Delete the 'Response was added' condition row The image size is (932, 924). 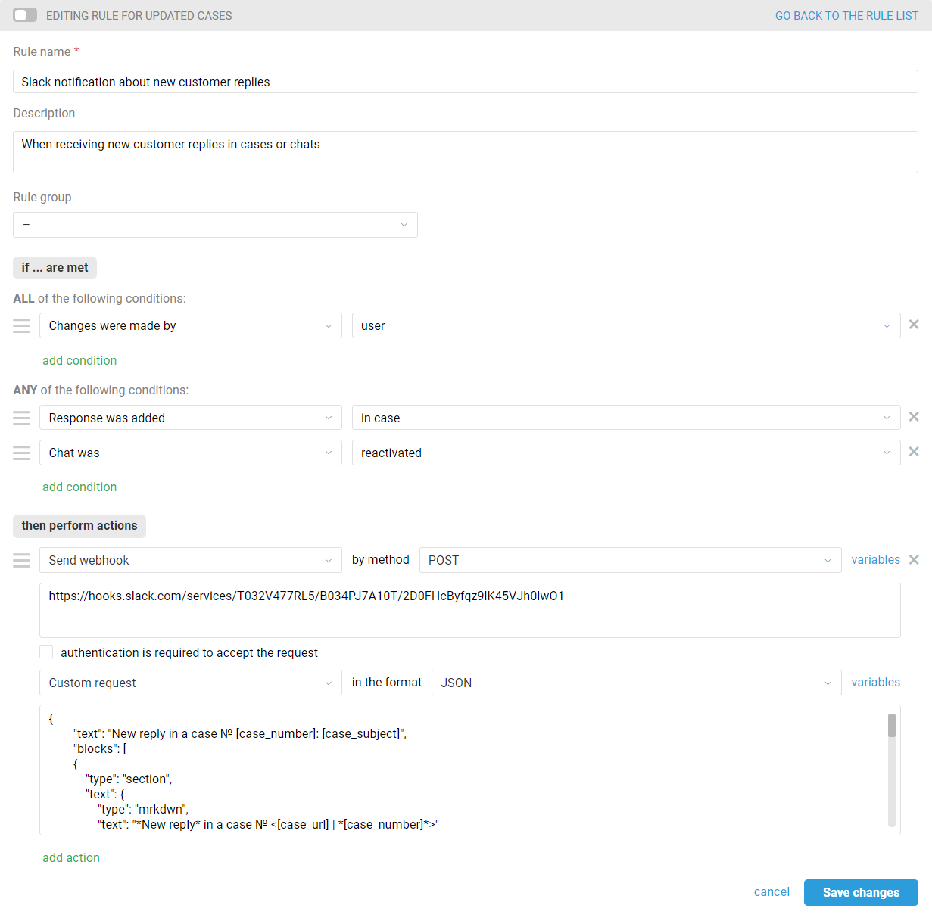914,417
